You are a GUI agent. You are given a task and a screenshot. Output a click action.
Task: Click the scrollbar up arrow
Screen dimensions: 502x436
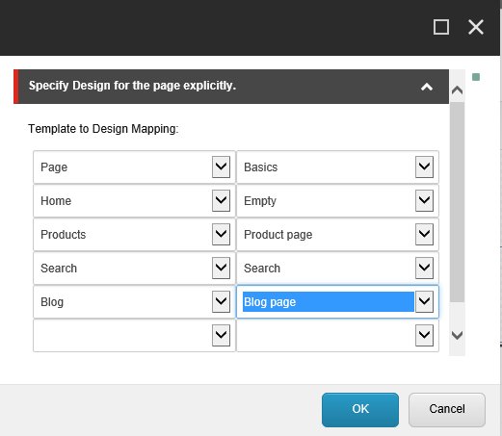pos(457,90)
